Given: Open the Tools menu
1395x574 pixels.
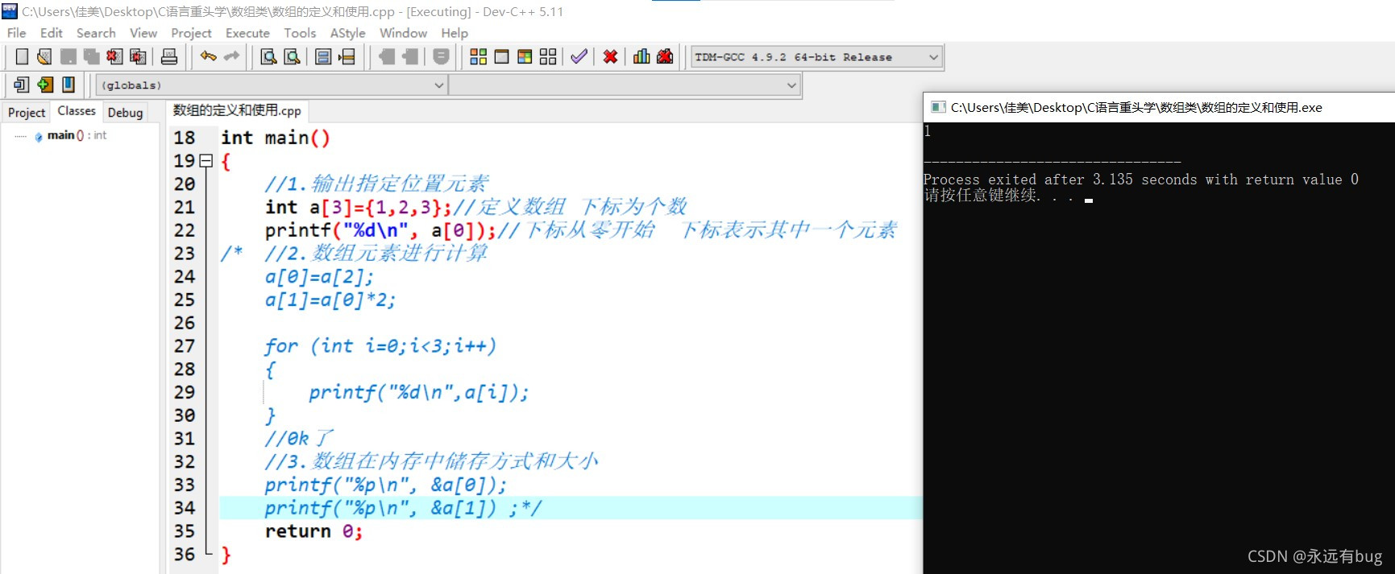Looking at the screenshot, I should click(300, 33).
